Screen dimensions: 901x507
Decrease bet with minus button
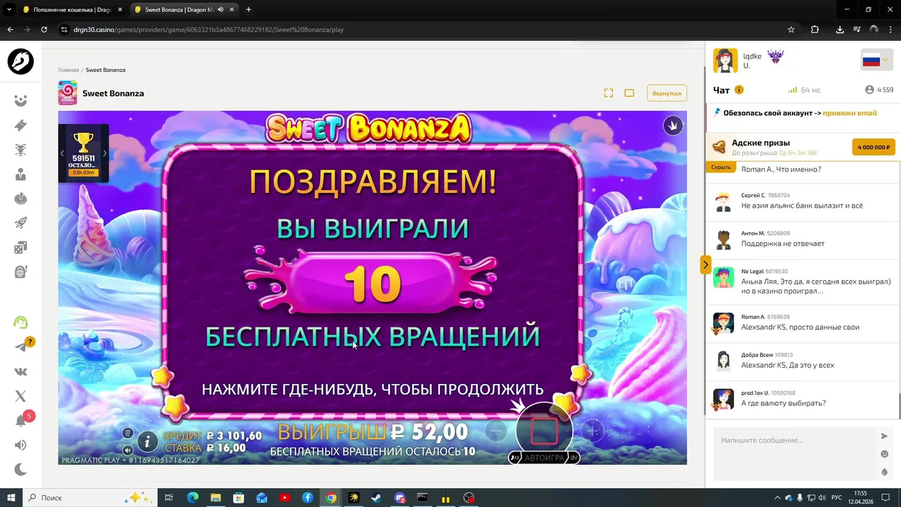click(496, 430)
